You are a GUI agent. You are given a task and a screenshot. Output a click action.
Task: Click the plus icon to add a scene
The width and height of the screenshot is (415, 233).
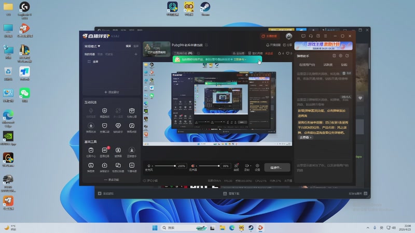tap(136, 54)
